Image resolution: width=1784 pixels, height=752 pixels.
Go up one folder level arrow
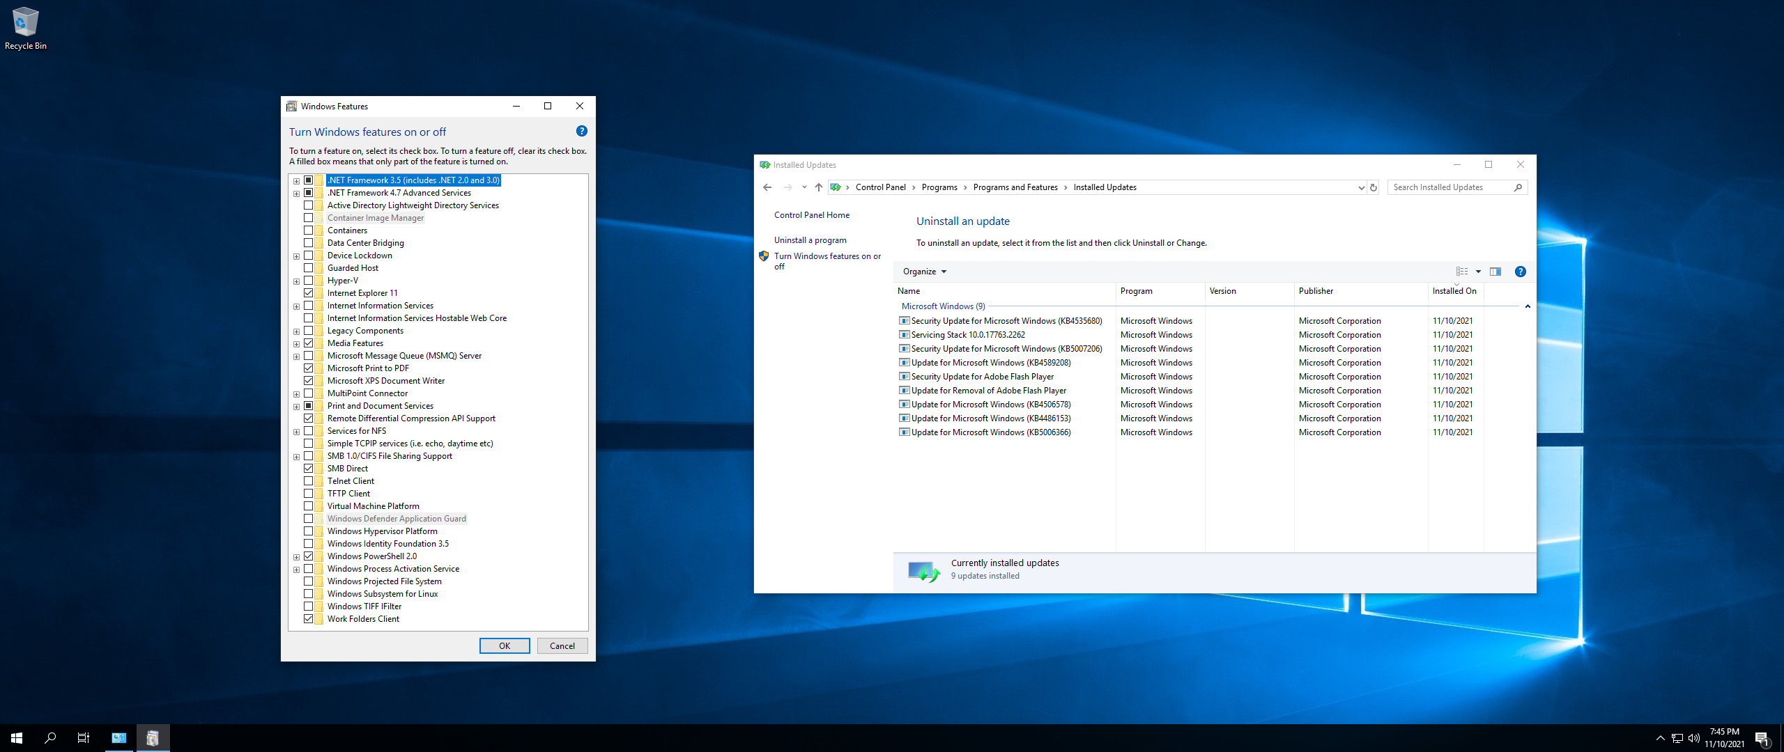(x=819, y=187)
